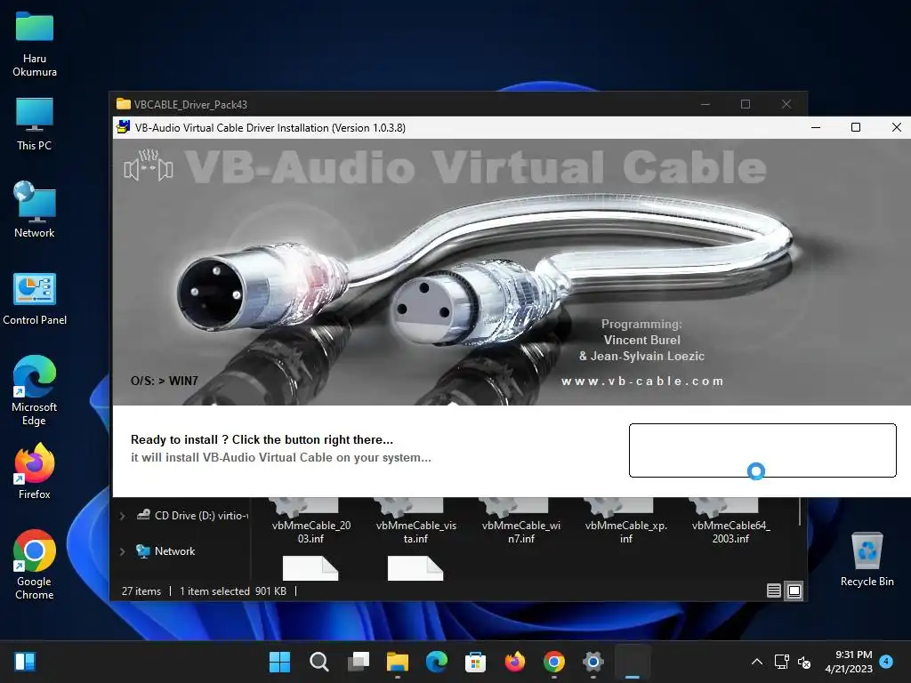This screenshot has height=683, width=911.
Task: Expand Network in Explorer navigation tree
Action: click(x=123, y=551)
